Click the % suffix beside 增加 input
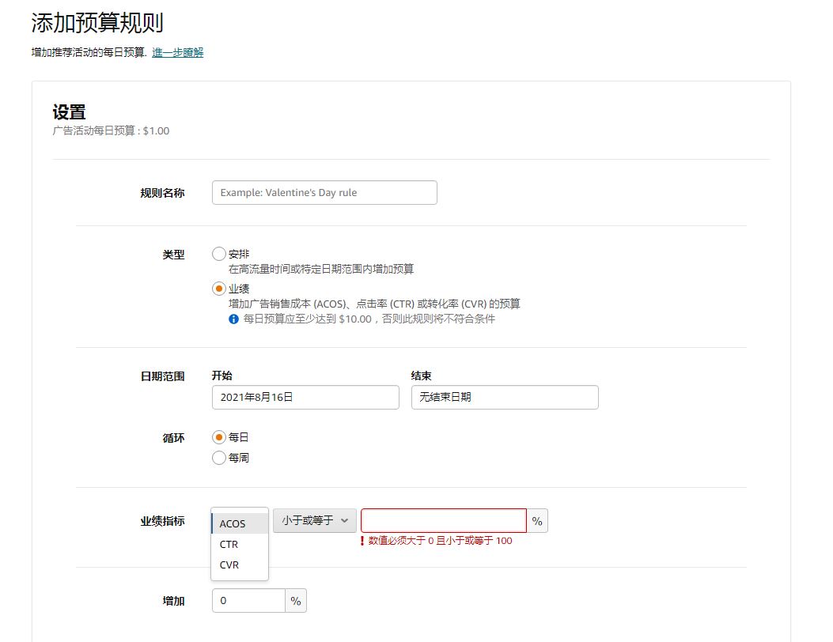 (296, 601)
